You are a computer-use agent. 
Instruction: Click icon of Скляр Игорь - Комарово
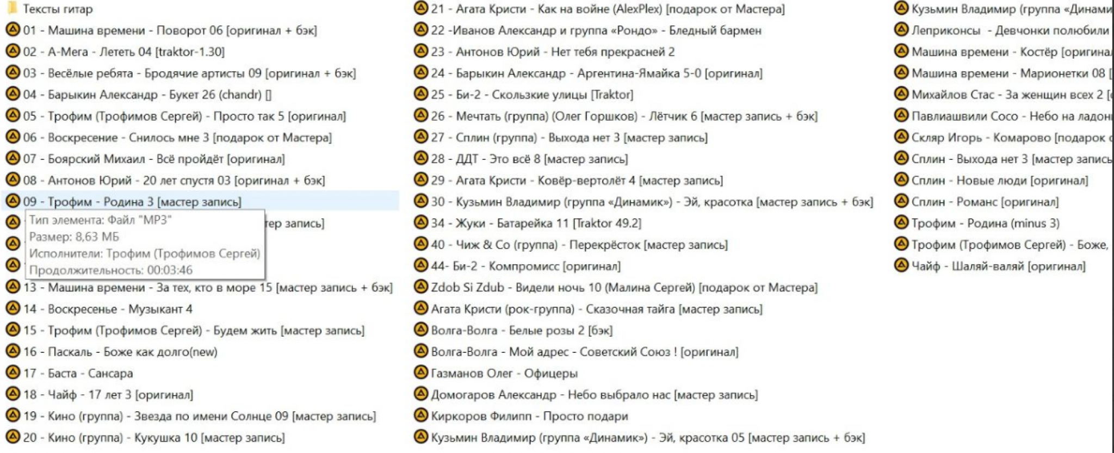(x=901, y=136)
